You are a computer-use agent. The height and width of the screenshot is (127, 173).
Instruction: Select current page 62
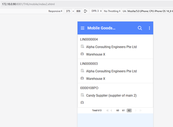pyautogui.click(x=129, y=110)
